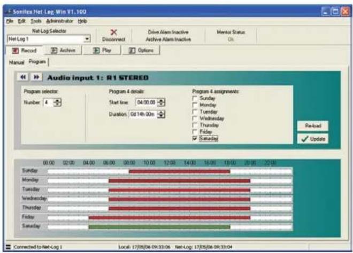Click the Local time status entry
353x253 pixels.
[144, 247]
